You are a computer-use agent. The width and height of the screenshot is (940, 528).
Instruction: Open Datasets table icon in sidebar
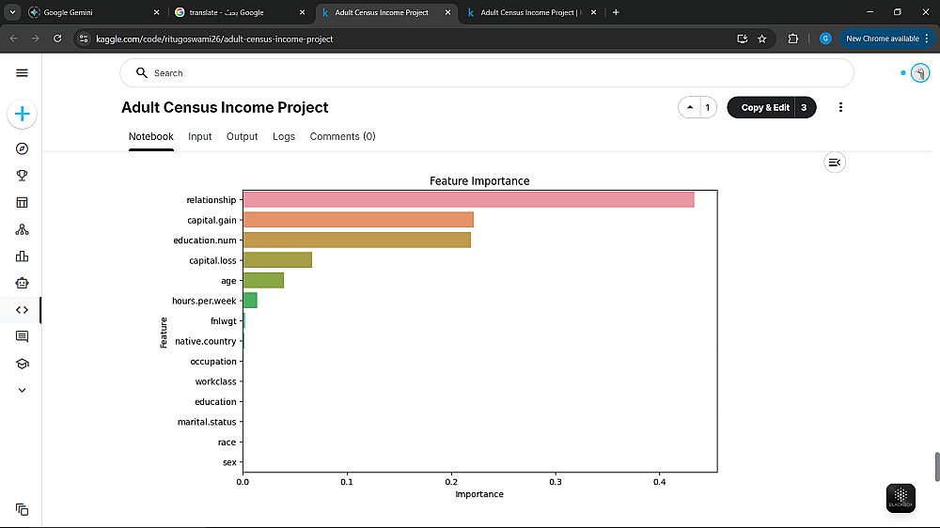point(23,202)
